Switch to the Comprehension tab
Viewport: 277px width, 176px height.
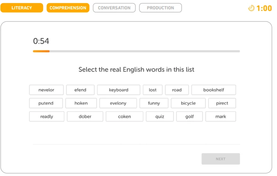[68, 8]
